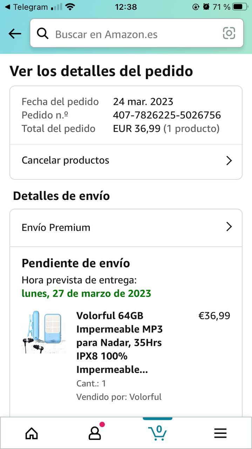Tap the €36,99 product price
The height and width of the screenshot is (449, 252).
coord(214,316)
